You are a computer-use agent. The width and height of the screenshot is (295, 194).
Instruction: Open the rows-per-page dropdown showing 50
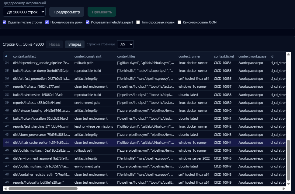pos(125,44)
